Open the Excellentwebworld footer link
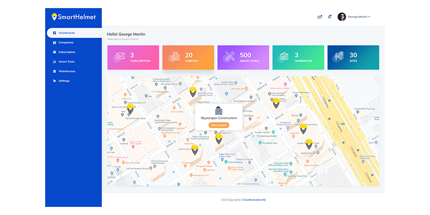 (x=254, y=200)
